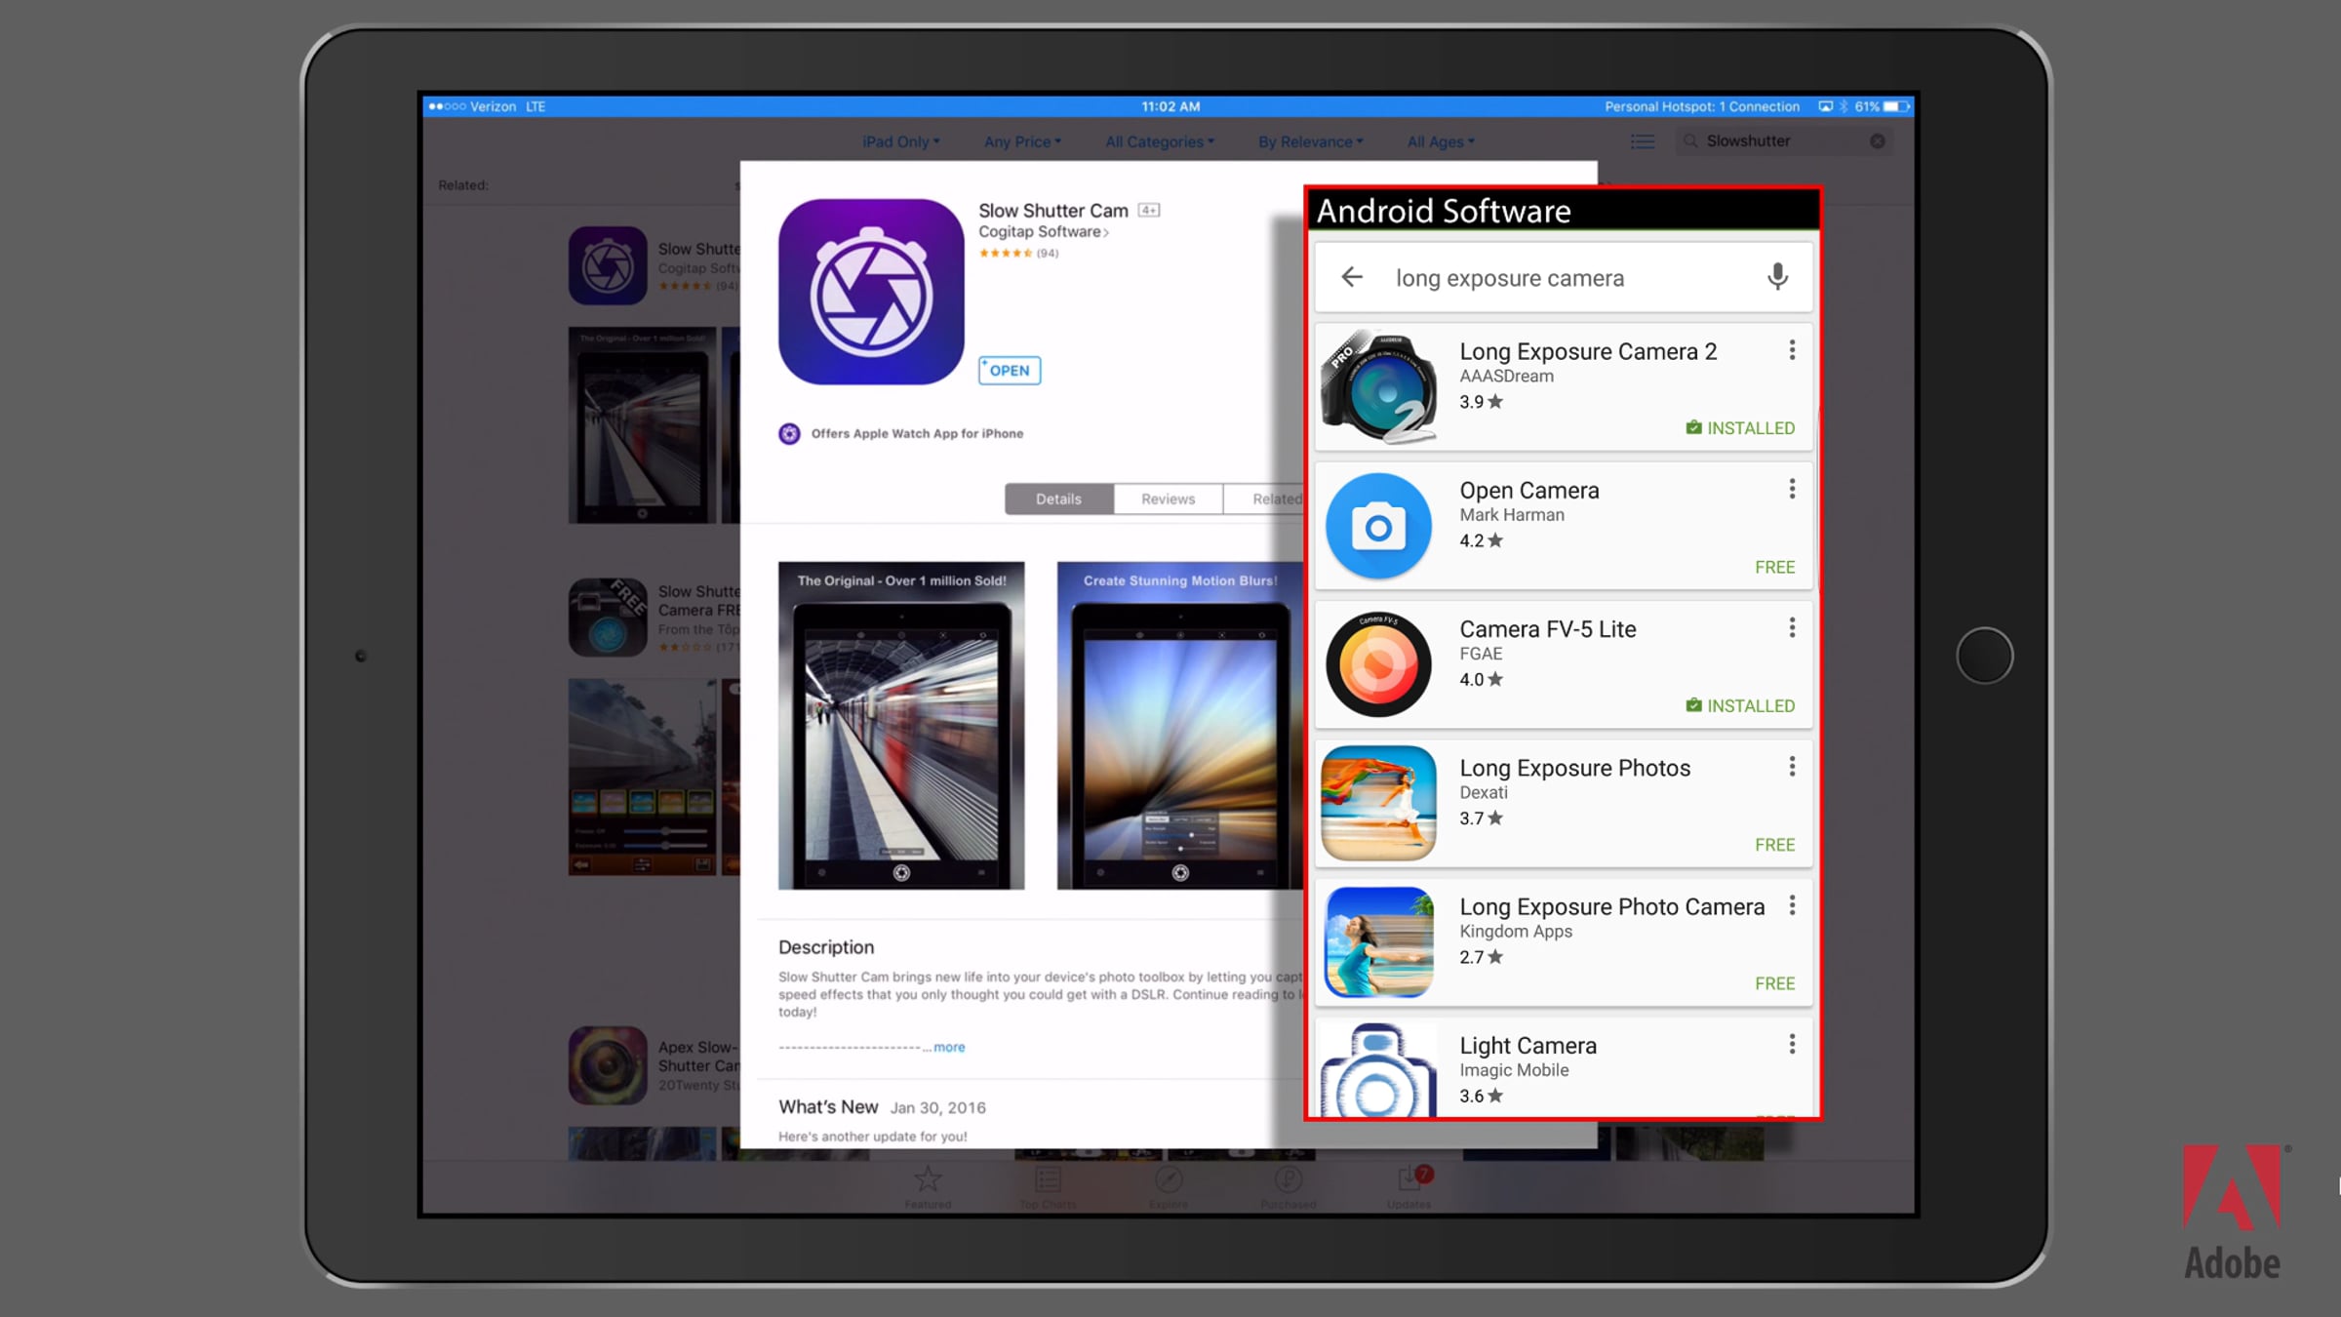Expand the Any Price filter dropdown

tap(1022, 141)
